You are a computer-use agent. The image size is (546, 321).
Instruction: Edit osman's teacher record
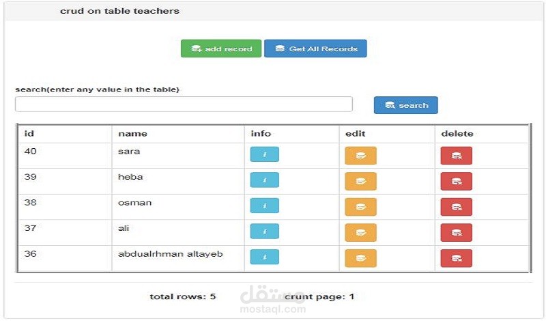click(x=360, y=207)
